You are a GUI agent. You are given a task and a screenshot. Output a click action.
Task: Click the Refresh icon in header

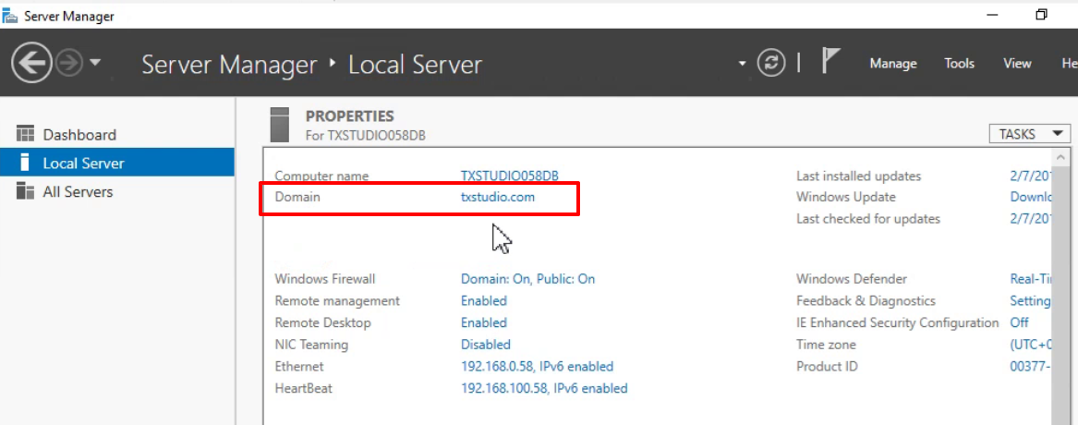coord(771,63)
